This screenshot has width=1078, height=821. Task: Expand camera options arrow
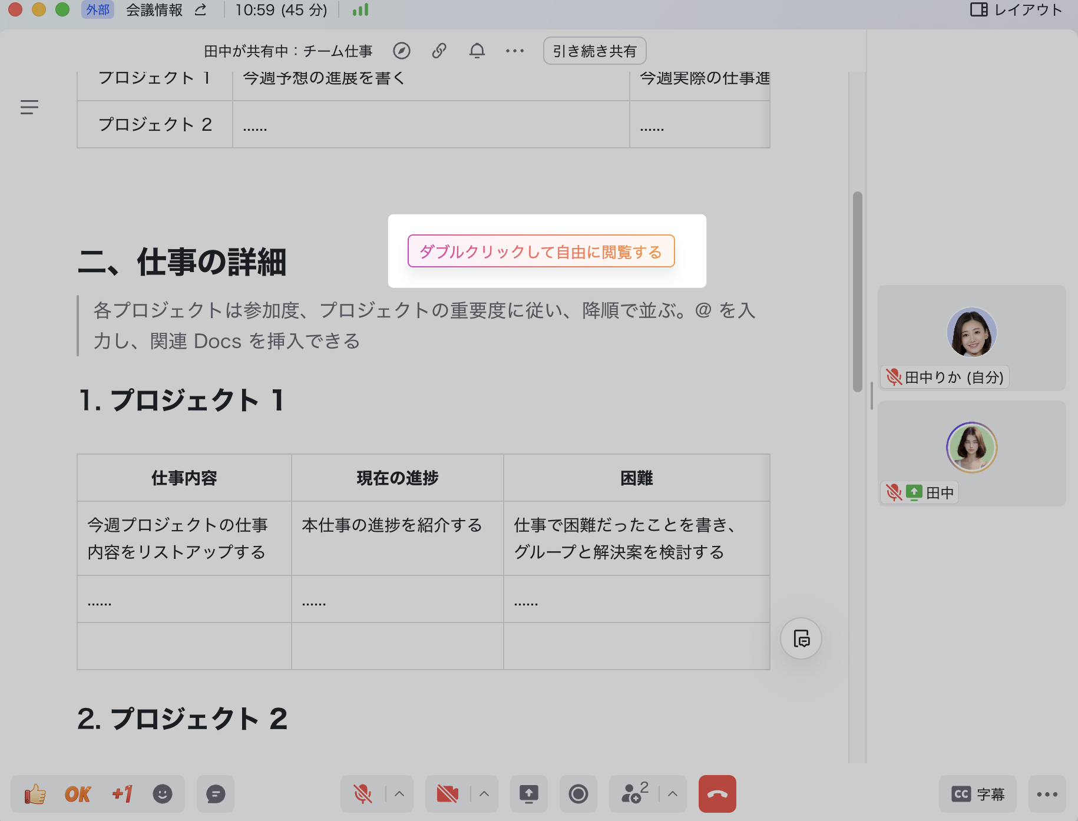point(484,794)
